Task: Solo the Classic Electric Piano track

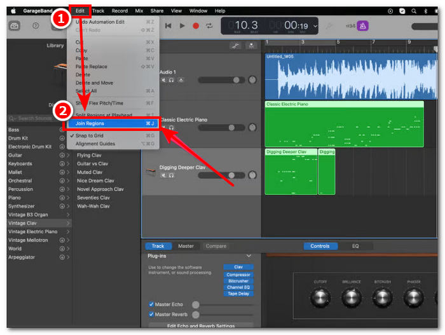Action: pos(171,128)
